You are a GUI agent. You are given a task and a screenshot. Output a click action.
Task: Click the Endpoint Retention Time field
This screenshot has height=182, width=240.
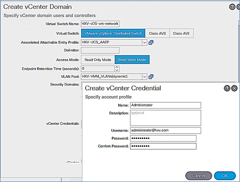coord(98,69)
